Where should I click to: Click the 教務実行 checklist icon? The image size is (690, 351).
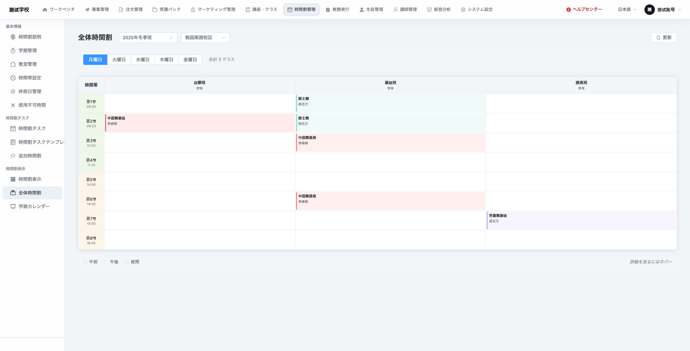(x=328, y=9)
